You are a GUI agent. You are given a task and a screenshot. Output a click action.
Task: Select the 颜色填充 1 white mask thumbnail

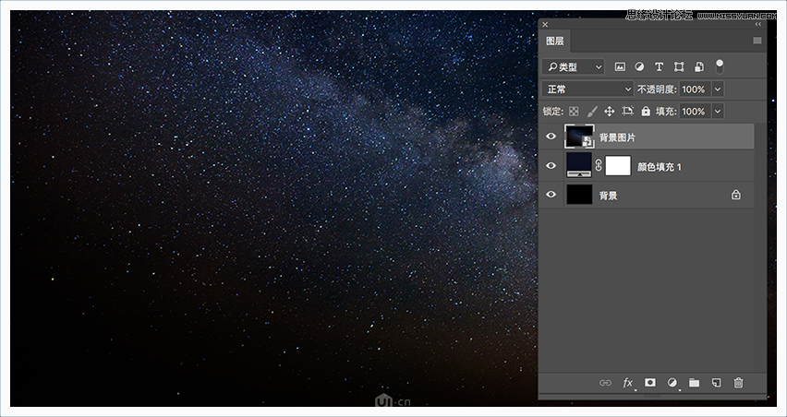click(x=618, y=165)
